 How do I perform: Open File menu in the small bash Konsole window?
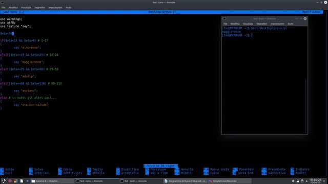point(225,24)
